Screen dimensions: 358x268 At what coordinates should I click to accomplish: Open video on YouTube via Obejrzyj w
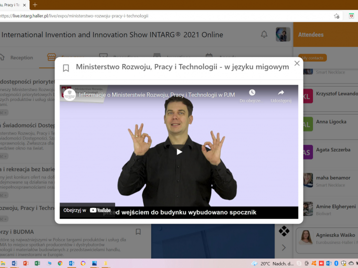pos(87,210)
